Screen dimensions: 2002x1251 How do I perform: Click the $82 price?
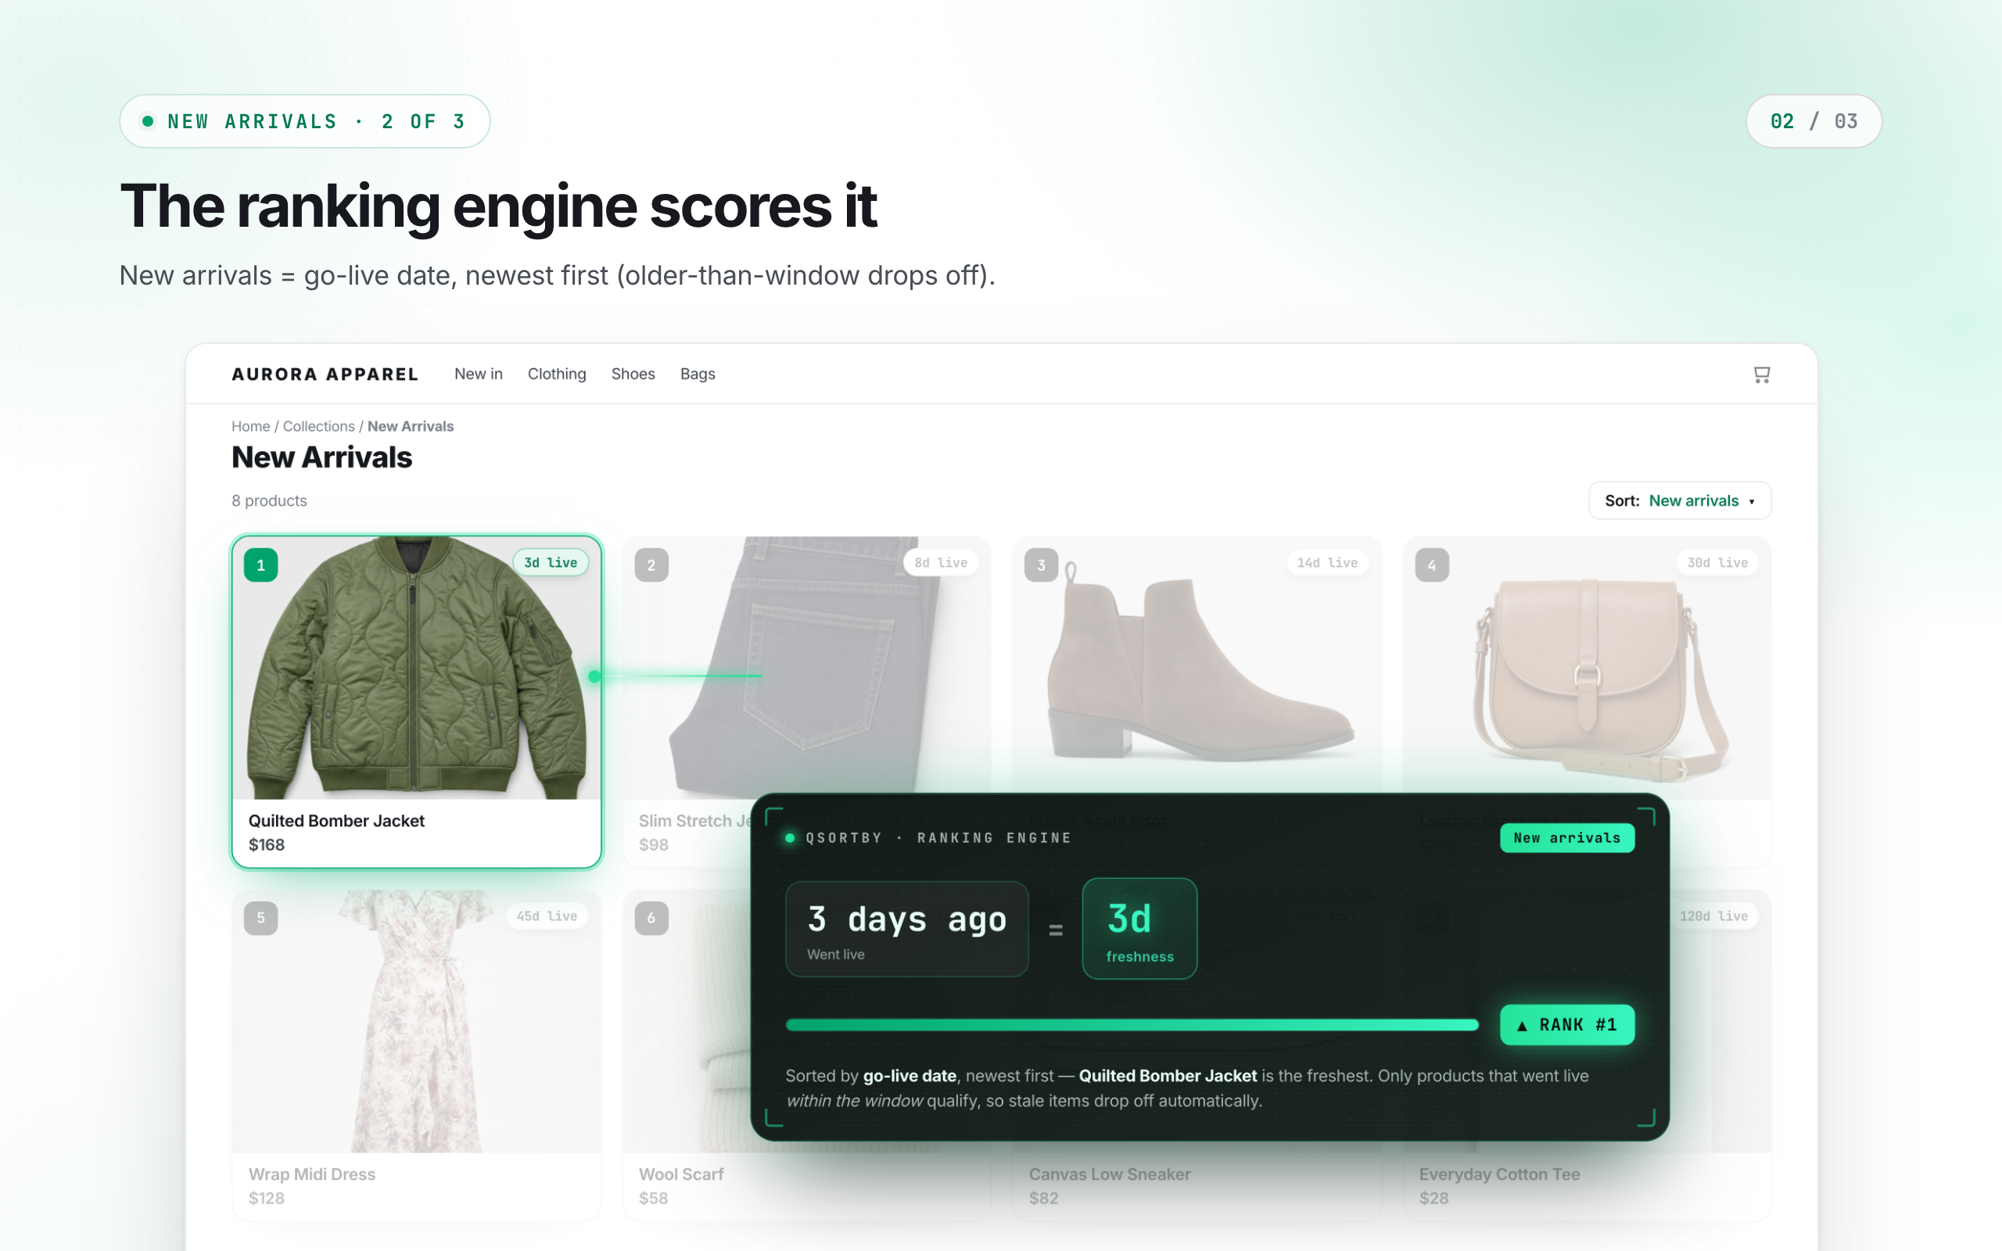(1043, 1198)
